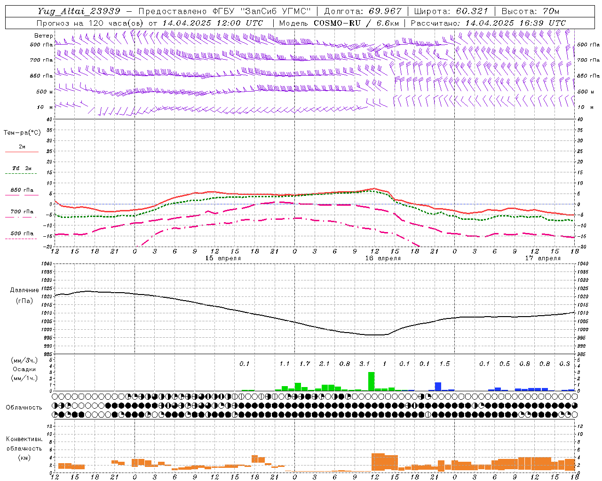
Task: Click the 3-hour precipitation value 1.5
Action: pos(444,364)
